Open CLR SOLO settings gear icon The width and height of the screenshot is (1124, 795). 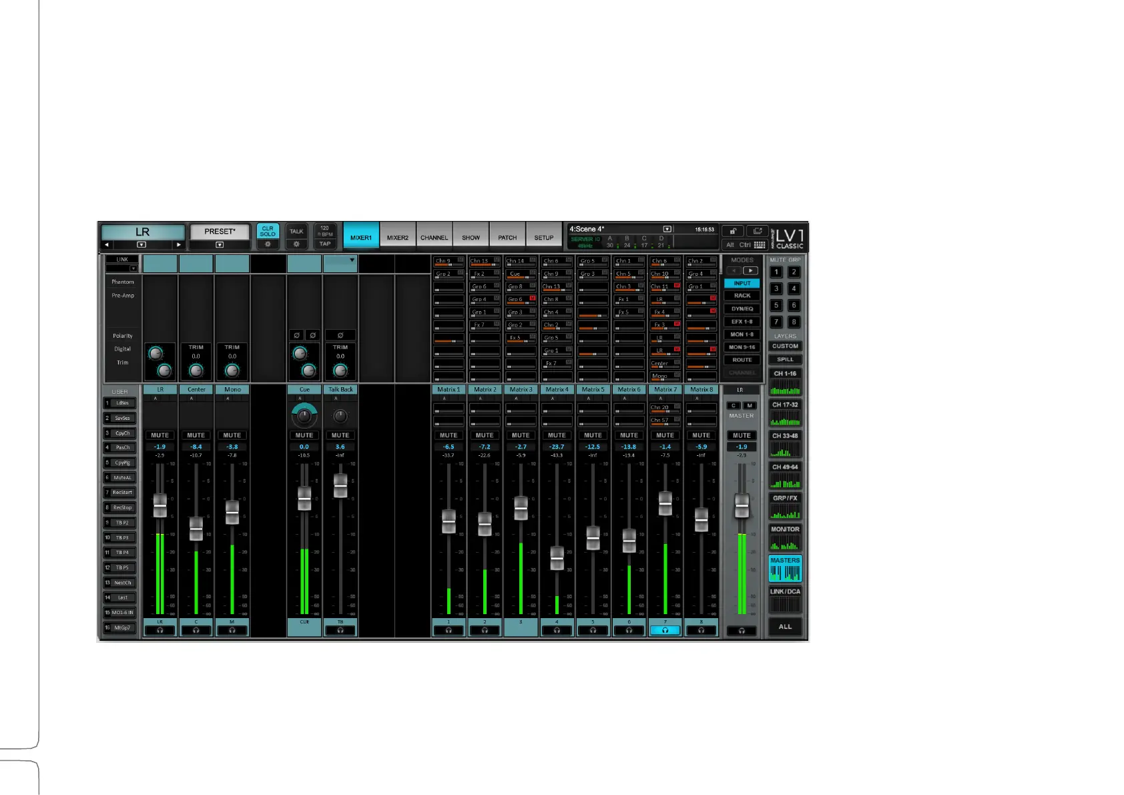(x=268, y=244)
